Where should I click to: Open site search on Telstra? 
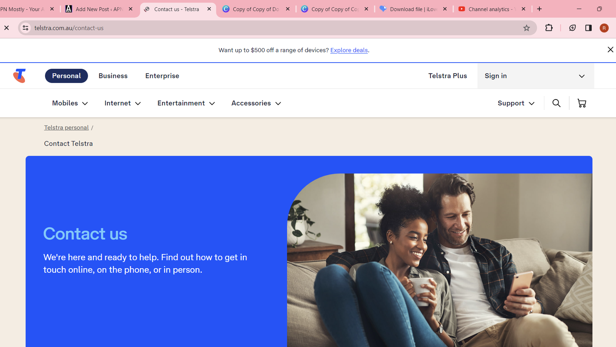click(556, 103)
